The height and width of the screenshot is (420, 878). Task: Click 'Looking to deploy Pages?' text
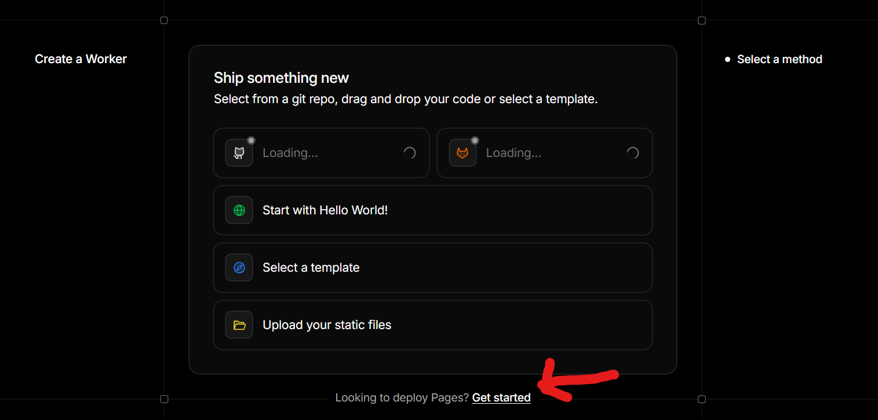tap(402, 398)
